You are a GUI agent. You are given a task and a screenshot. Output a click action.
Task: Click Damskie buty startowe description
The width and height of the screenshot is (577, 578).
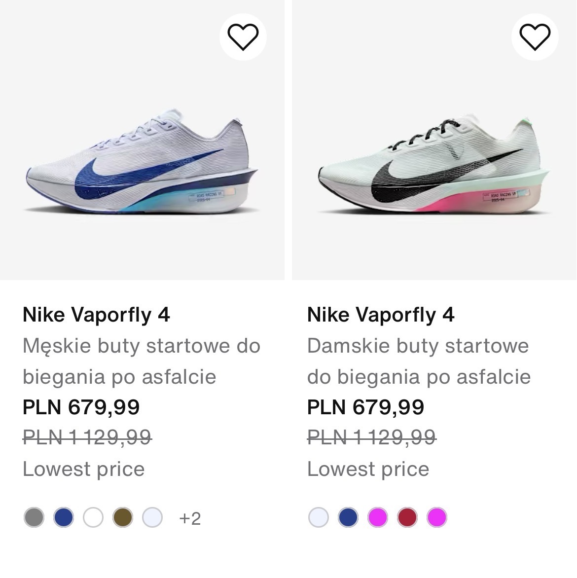coord(418,361)
